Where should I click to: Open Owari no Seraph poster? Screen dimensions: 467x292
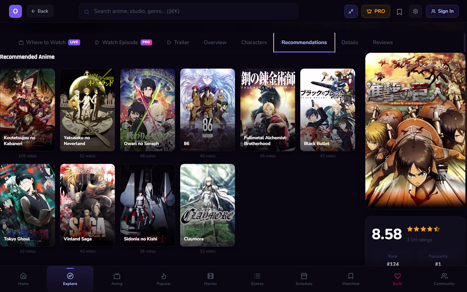point(147,110)
